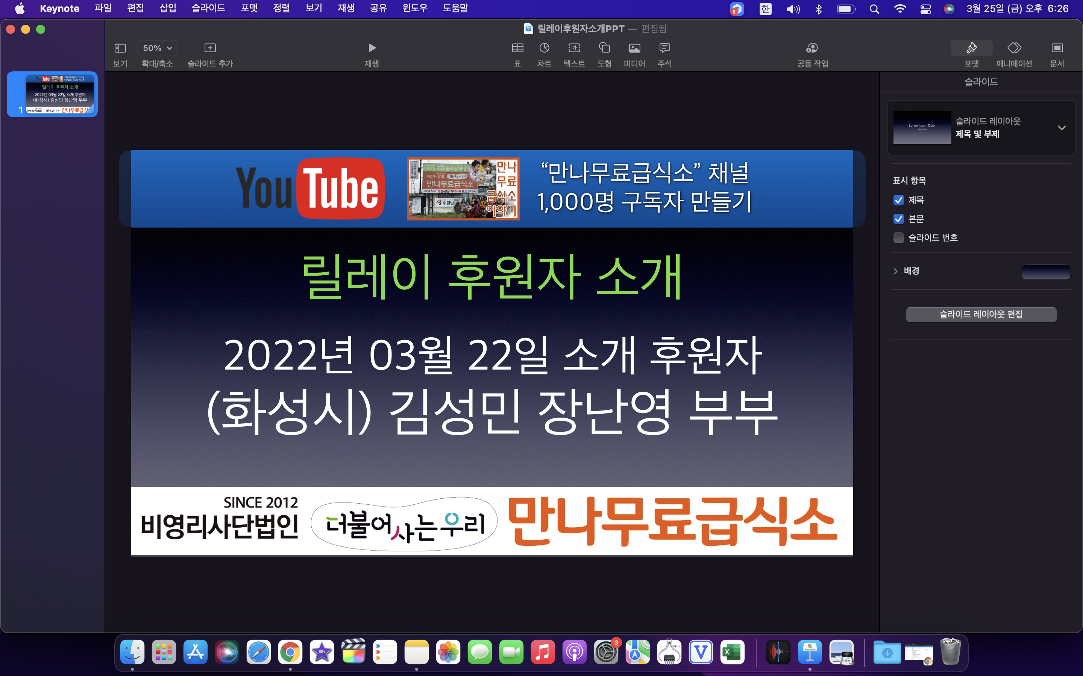Open the 정렬 menu

click(282, 9)
